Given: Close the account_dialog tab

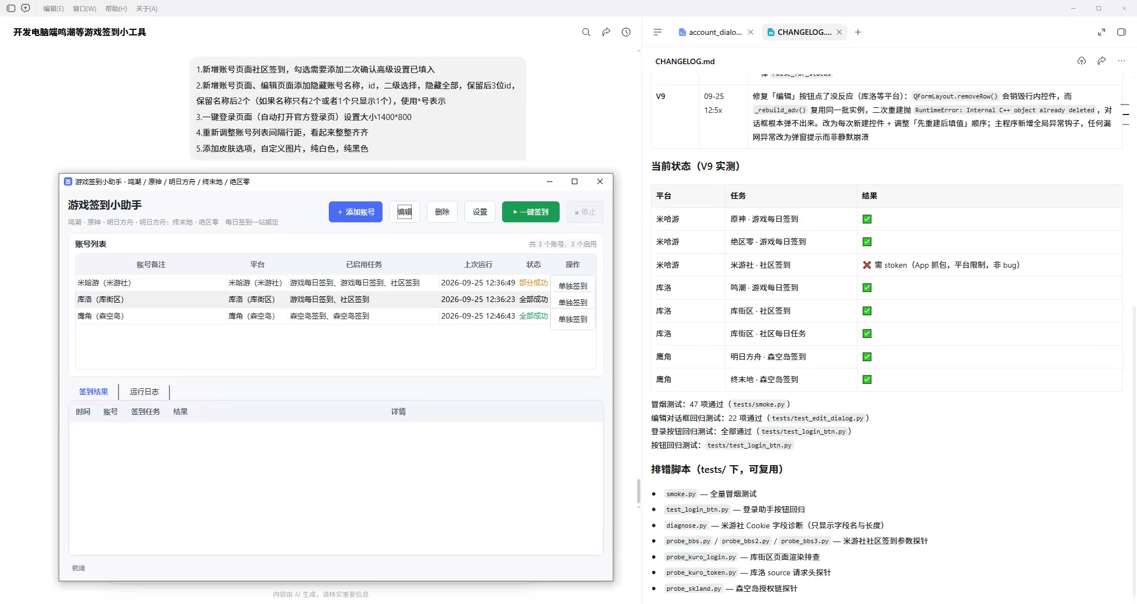Looking at the screenshot, I should [751, 32].
